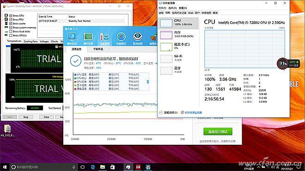Switch to Startup tab in Task Manager

pos(190,13)
